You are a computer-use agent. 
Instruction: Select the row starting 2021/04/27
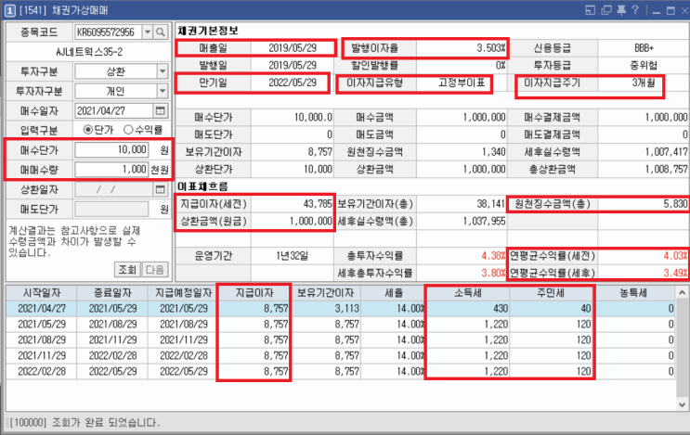click(340, 309)
